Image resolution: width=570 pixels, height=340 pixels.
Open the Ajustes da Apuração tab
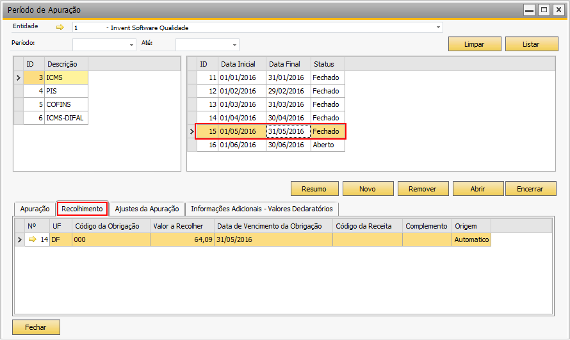tap(147, 209)
